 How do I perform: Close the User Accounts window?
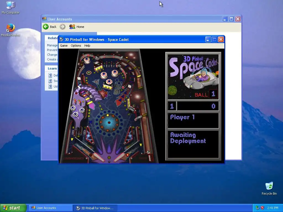pyautogui.click(x=238, y=19)
